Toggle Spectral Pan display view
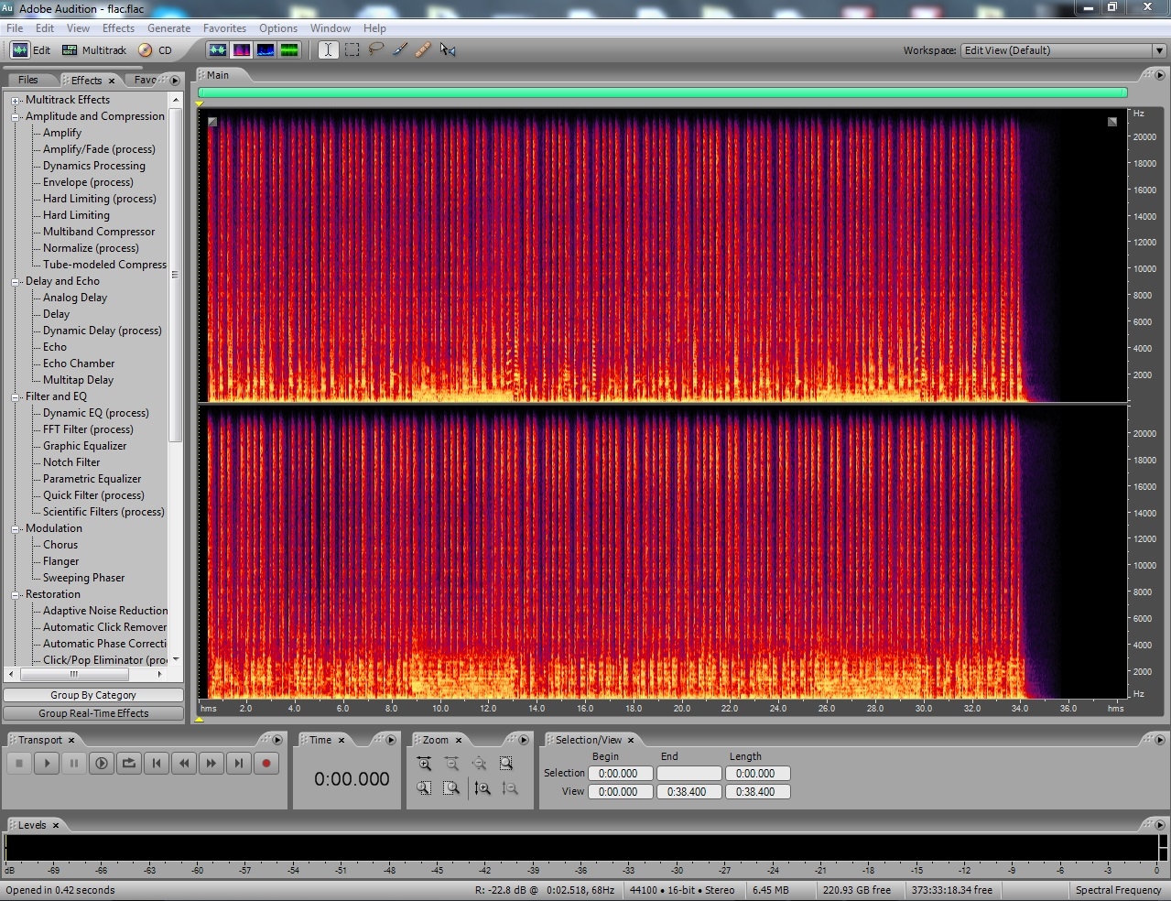1171x901 pixels. pos(266,50)
